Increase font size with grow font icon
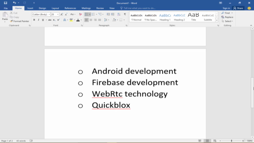This screenshot has width=254, height=143. [62, 14]
